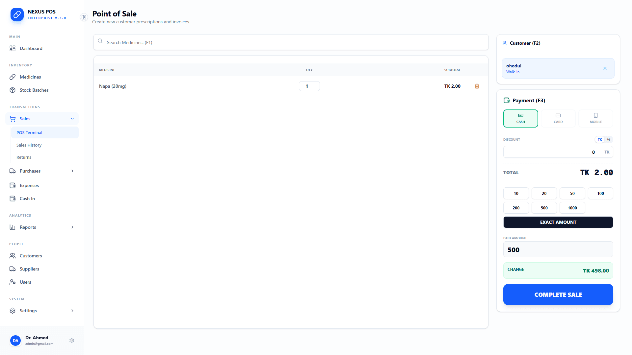Switch to Mobile payment method

click(x=595, y=118)
